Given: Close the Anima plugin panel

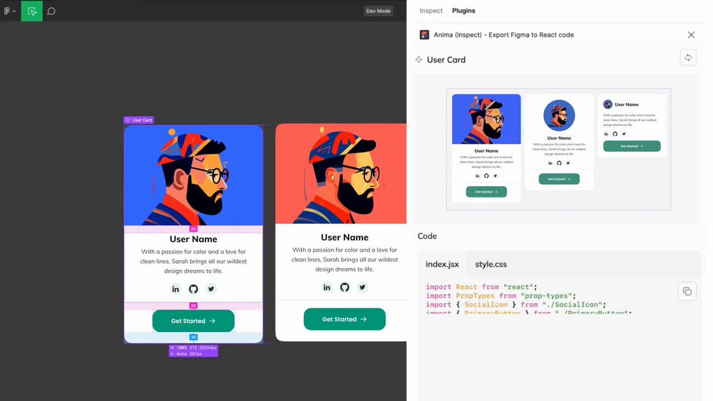Looking at the screenshot, I should coord(691,35).
